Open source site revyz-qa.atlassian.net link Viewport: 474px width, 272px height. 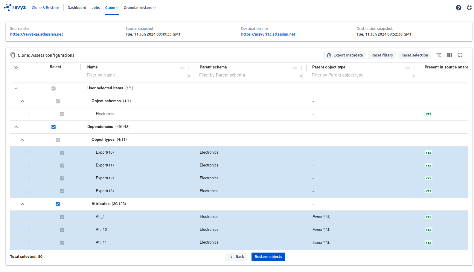(x=36, y=34)
